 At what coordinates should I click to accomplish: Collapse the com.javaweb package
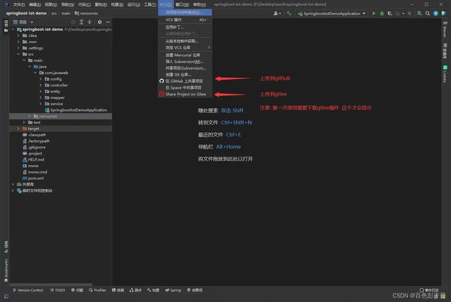click(35, 72)
